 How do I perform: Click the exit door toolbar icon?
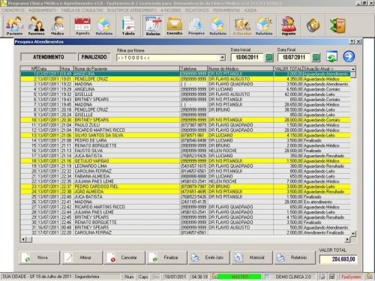coord(337,25)
